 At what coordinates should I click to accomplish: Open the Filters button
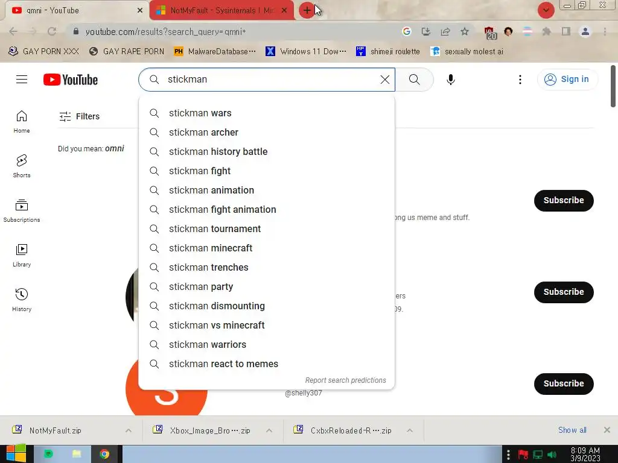pyautogui.click(x=79, y=116)
